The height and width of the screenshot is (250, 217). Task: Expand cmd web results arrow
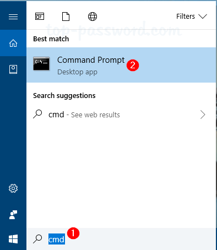(203, 115)
